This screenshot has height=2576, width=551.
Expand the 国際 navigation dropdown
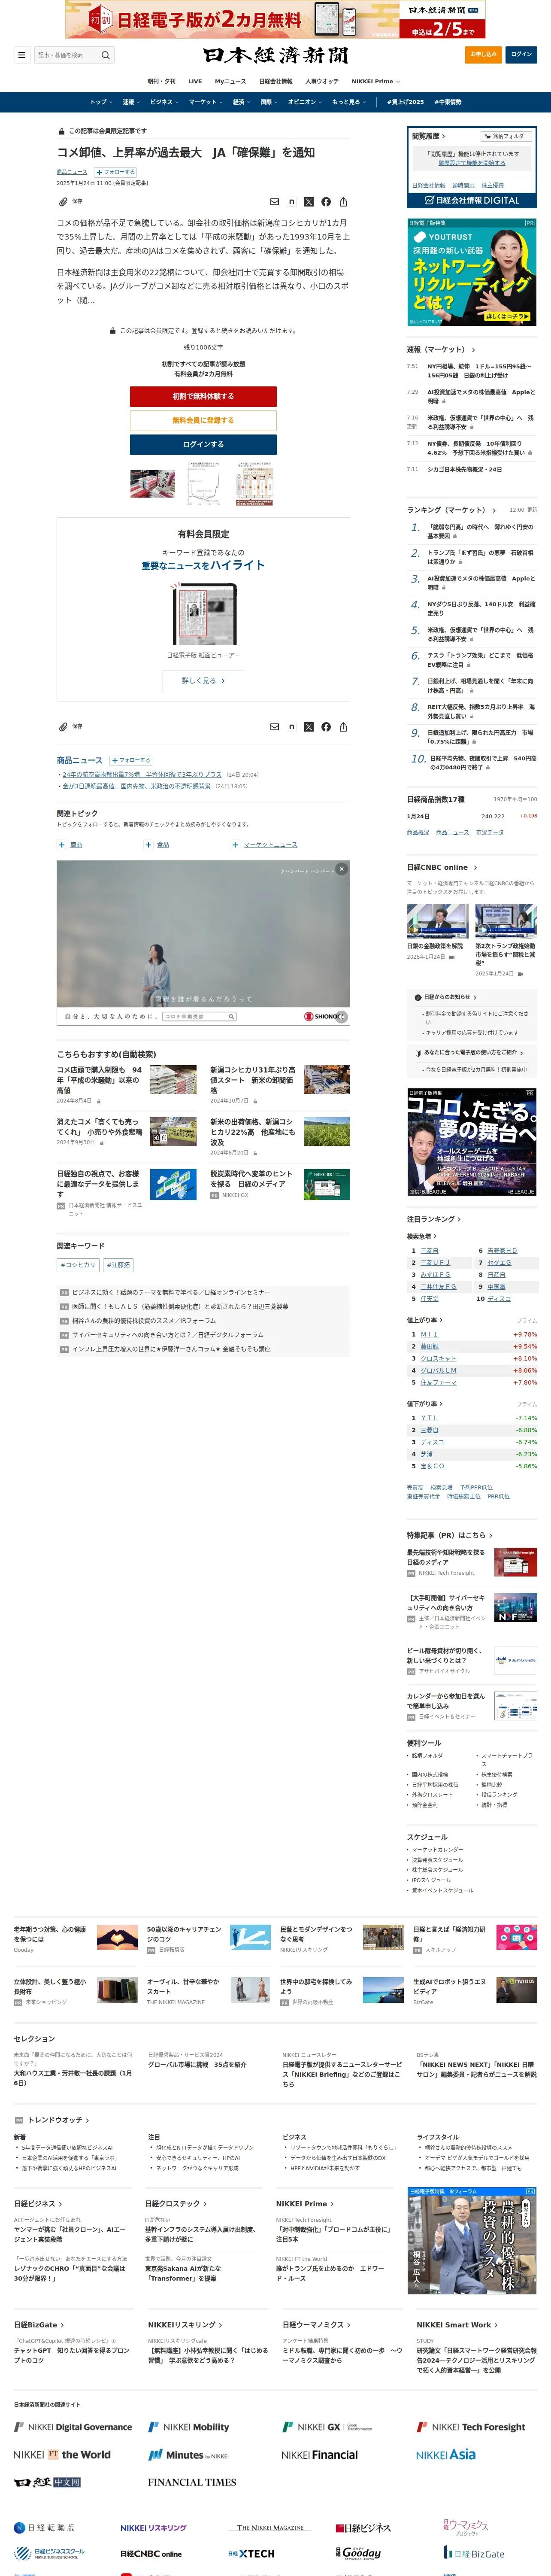pos(268,102)
